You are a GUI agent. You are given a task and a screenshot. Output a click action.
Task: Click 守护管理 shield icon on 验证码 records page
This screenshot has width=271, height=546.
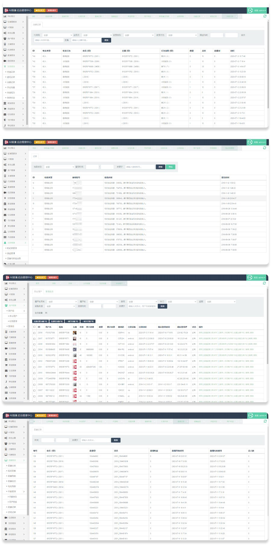[x=5, y=220]
